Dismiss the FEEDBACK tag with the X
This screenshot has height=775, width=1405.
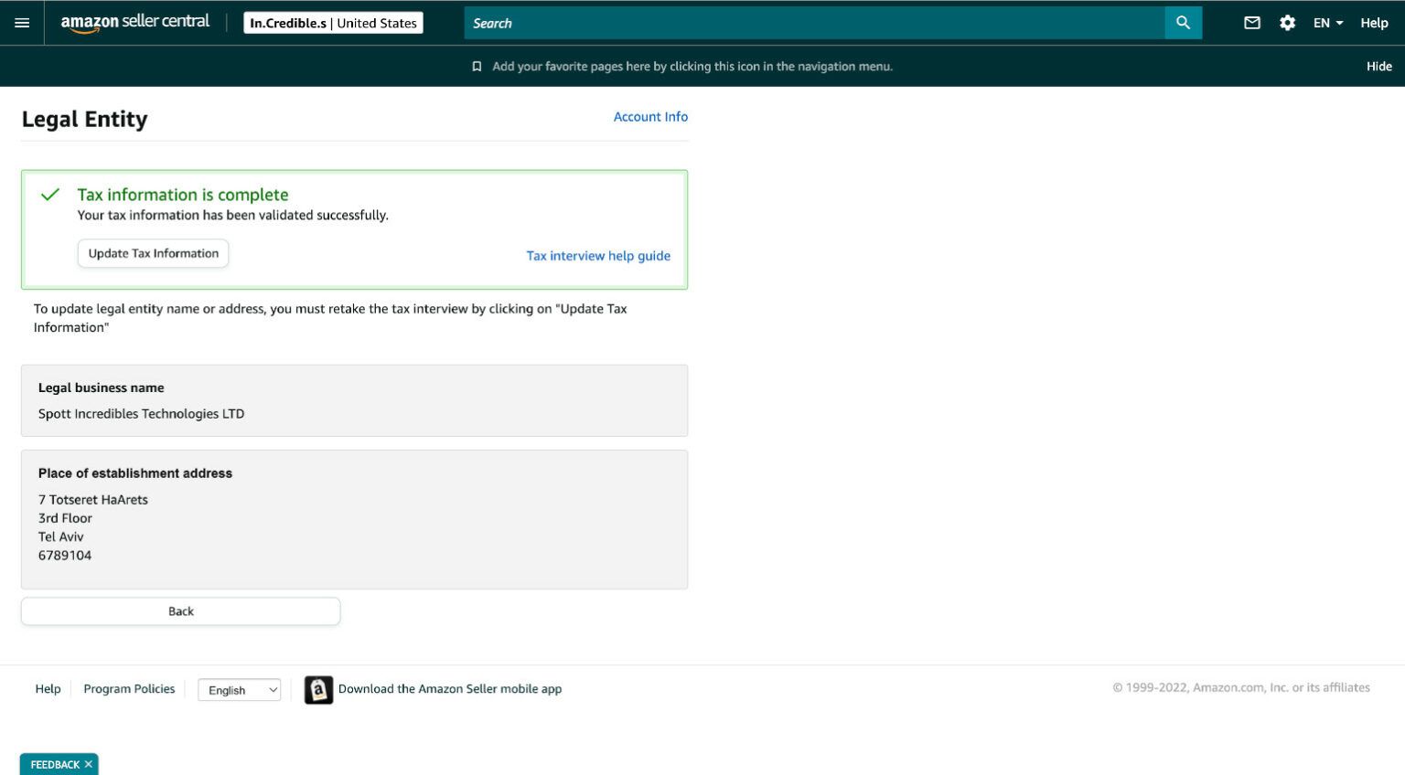coord(88,764)
